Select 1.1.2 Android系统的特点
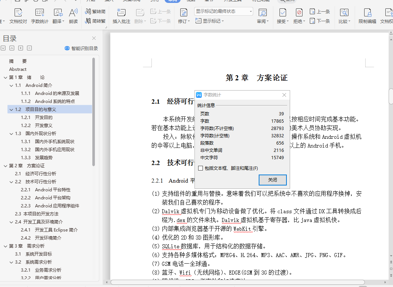The width and height of the screenshot is (393, 287). click(x=48, y=102)
